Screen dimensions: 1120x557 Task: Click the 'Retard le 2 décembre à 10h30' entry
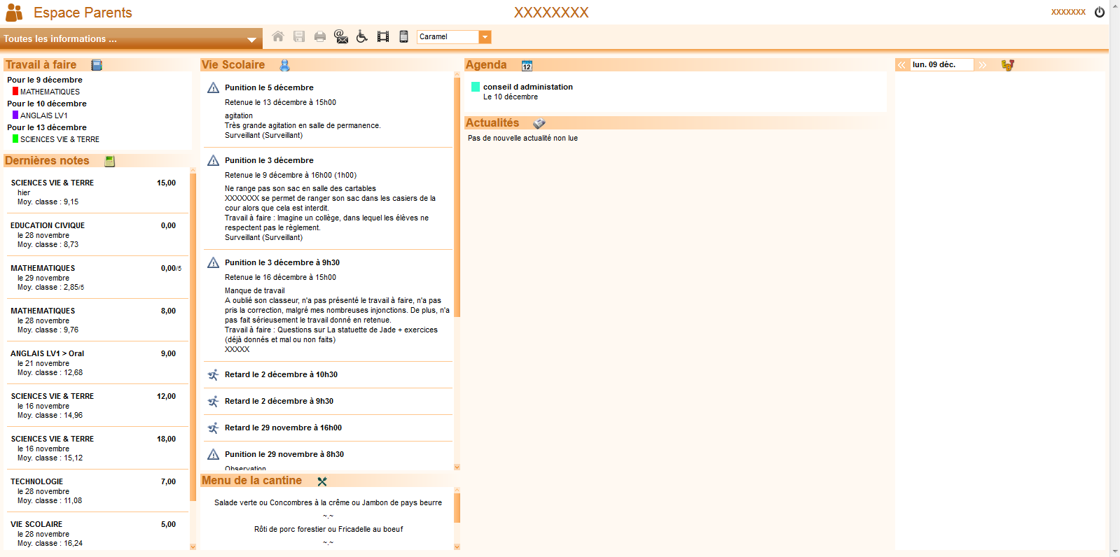pyautogui.click(x=281, y=374)
